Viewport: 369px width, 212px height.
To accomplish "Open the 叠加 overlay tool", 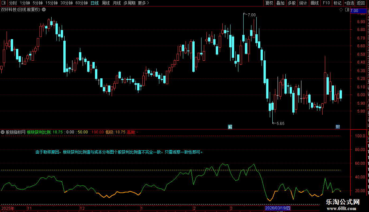I will 281,3.
